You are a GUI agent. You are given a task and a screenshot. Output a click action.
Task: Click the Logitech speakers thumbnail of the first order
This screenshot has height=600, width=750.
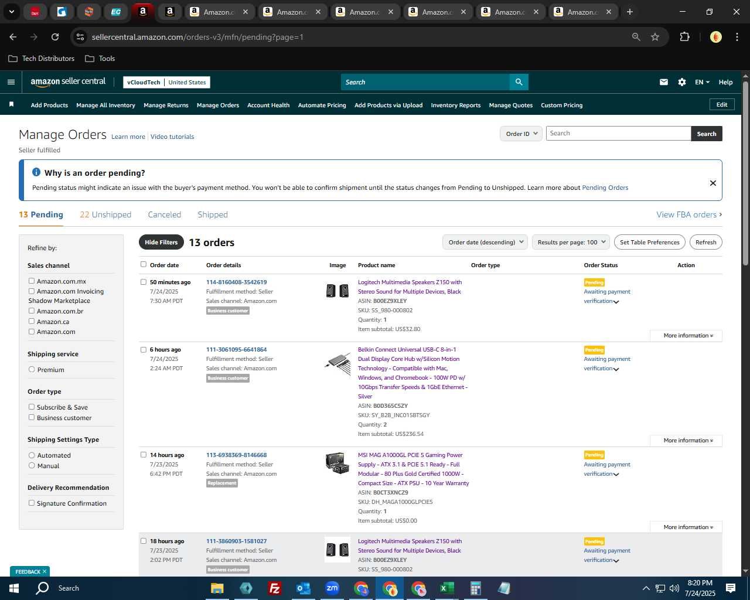tap(337, 290)
